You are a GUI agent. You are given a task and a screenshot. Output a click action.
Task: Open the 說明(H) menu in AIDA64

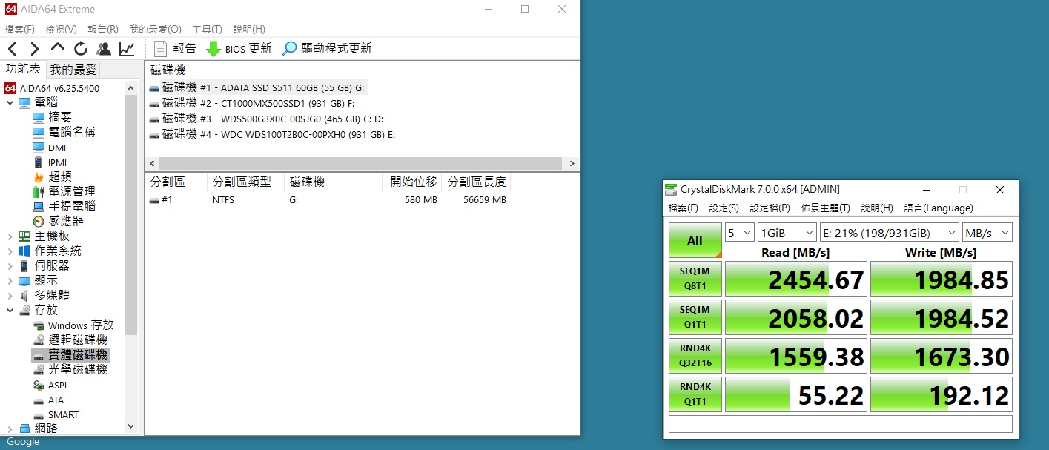249,29
